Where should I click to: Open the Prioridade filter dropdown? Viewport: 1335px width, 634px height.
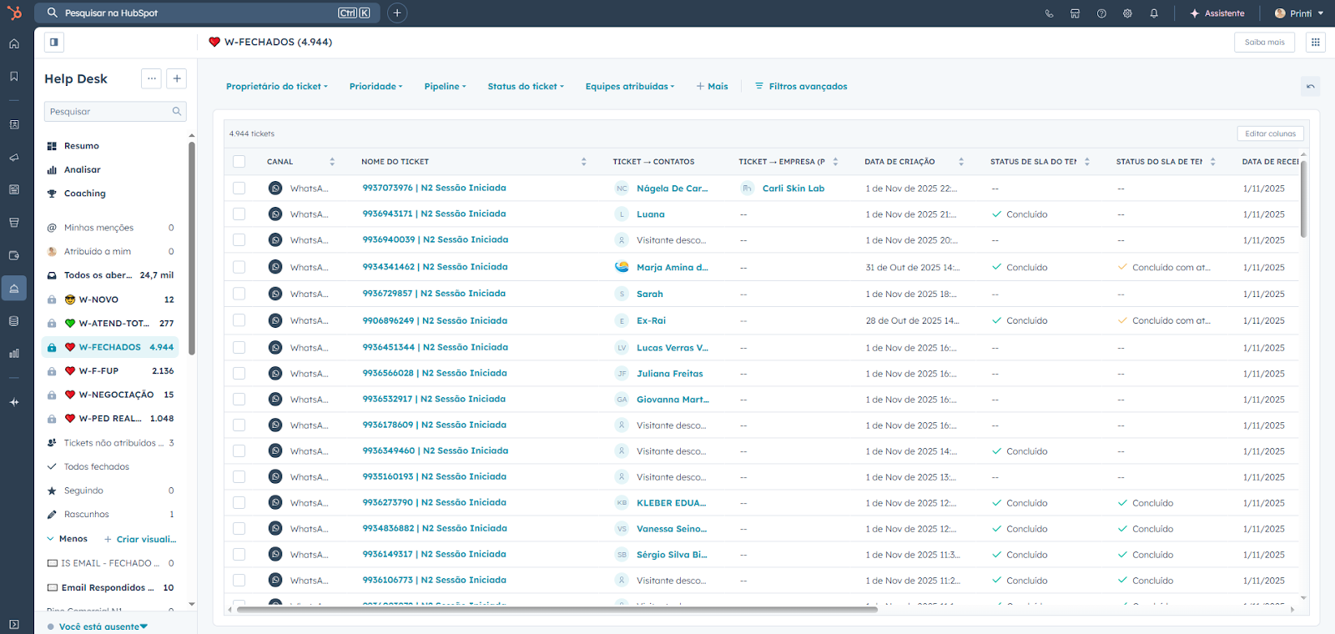(375, 87)
